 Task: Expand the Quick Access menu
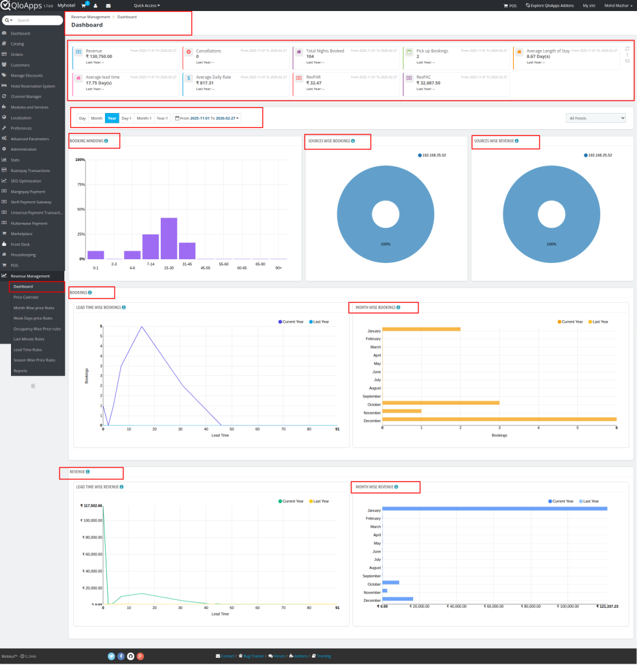(x=147, y=5)
